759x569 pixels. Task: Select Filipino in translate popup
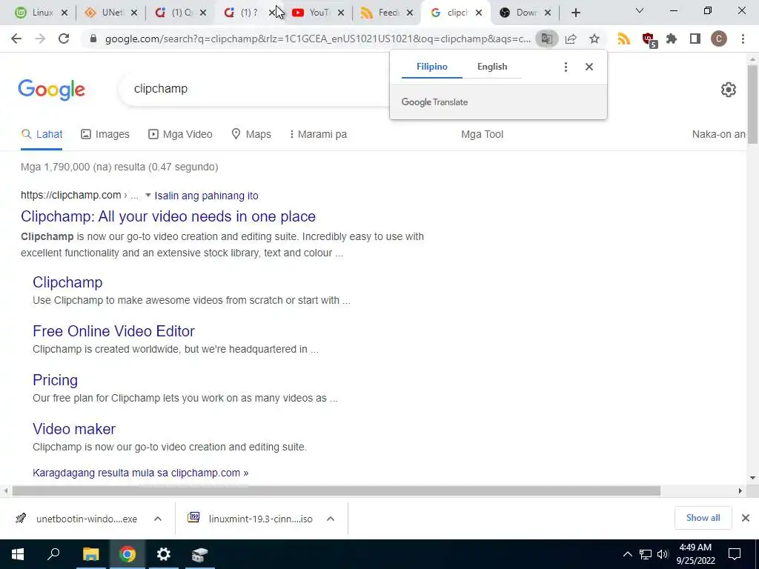[432, 67]
